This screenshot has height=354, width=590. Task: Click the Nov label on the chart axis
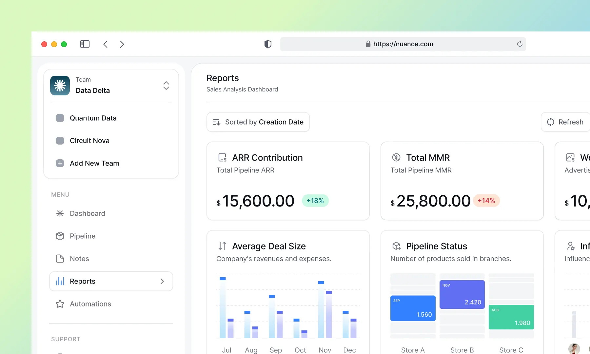coord(325,350)
